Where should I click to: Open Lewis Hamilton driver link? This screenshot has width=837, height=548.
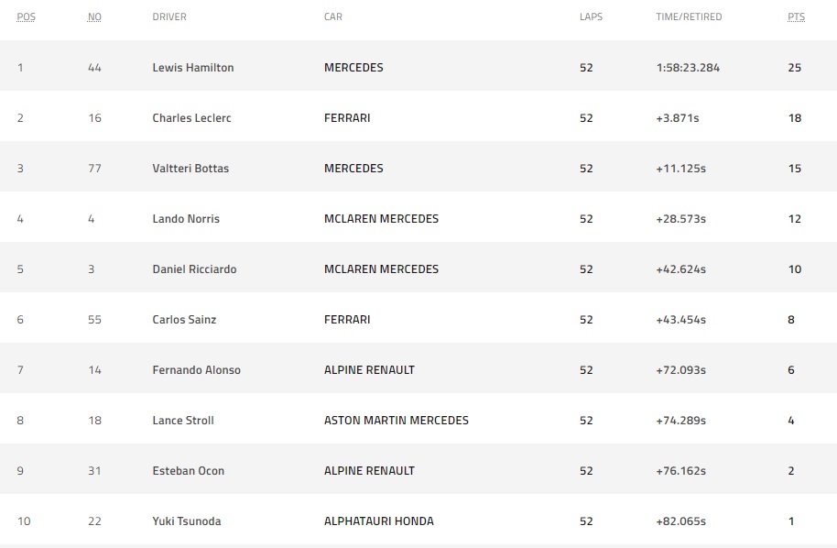[x=192, y=67]
